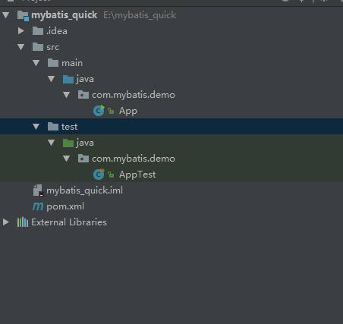Screen dimensions: 343x324
Task: Click the App class icon
Action: click(x=99, y=111)
